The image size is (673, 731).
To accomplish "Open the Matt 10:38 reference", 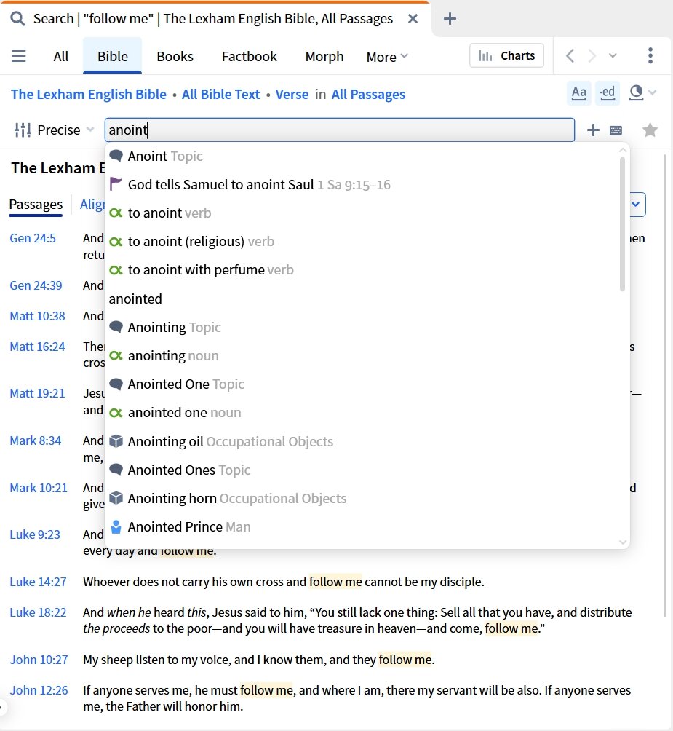I will click(x=37, y=316).
